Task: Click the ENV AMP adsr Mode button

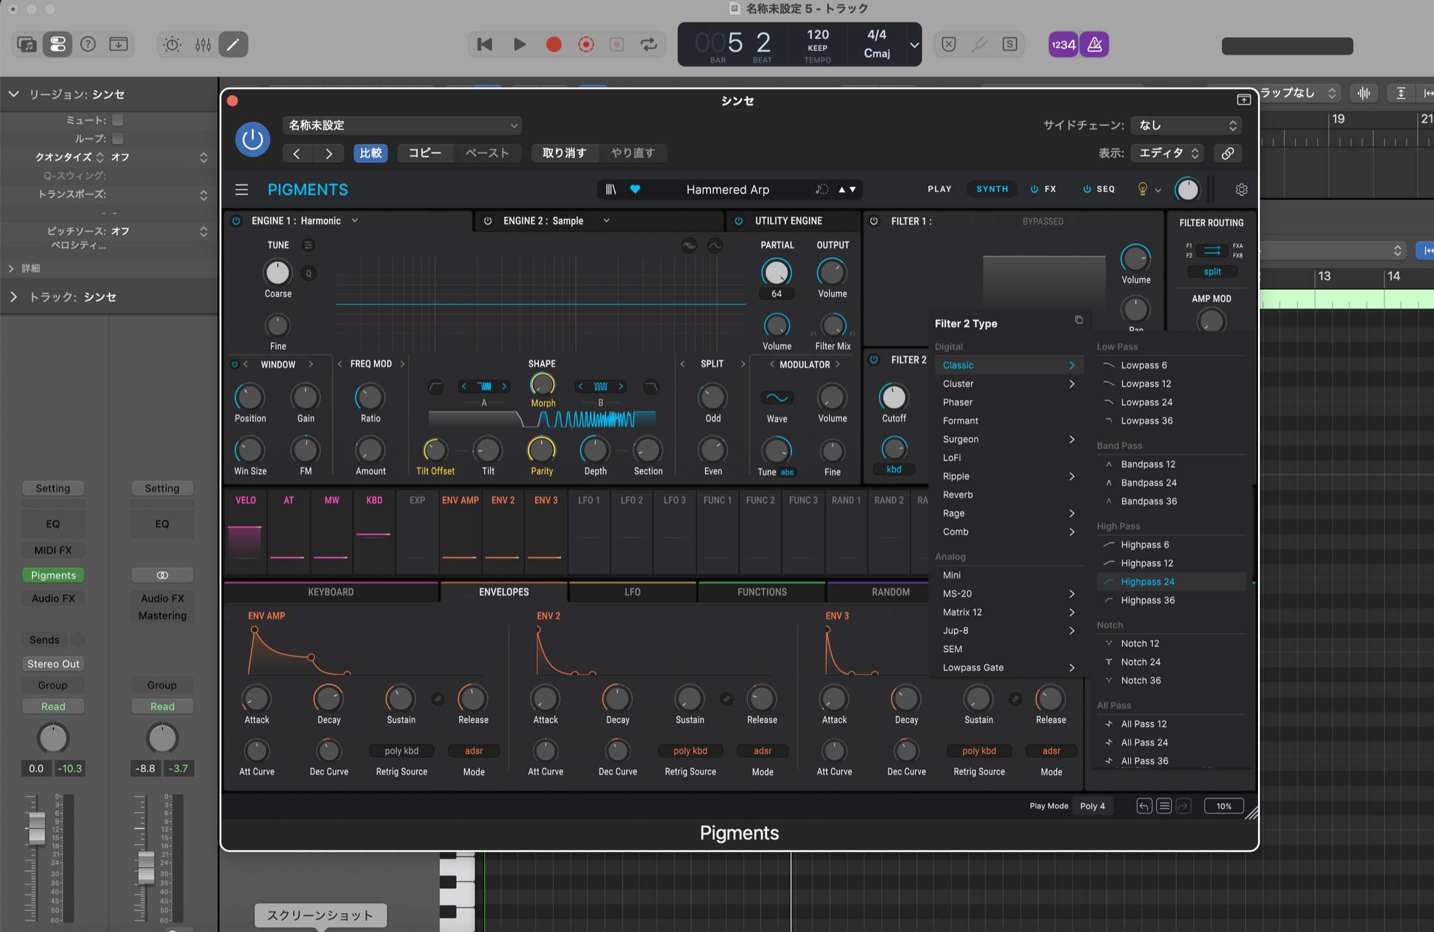Action: coord(474,751)
